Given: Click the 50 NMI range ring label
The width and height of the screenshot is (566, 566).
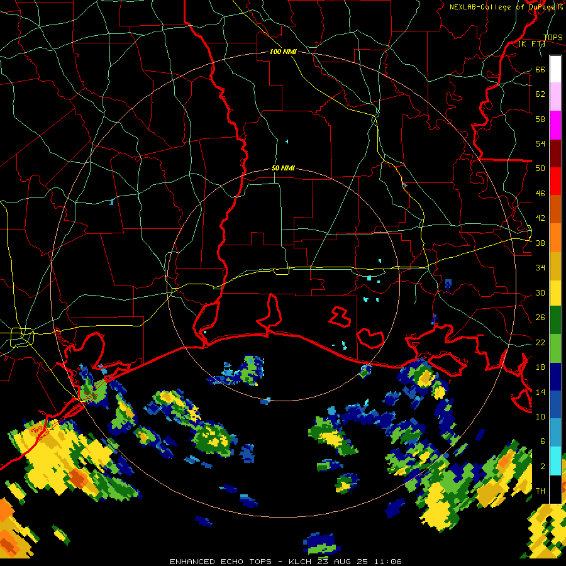Looking at the screenshot, I should pos(283,168).
